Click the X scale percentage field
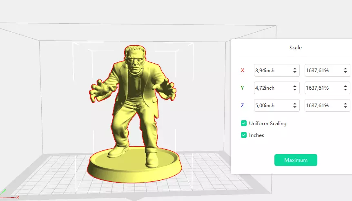352x201 pixels. (x=327, y=71)
